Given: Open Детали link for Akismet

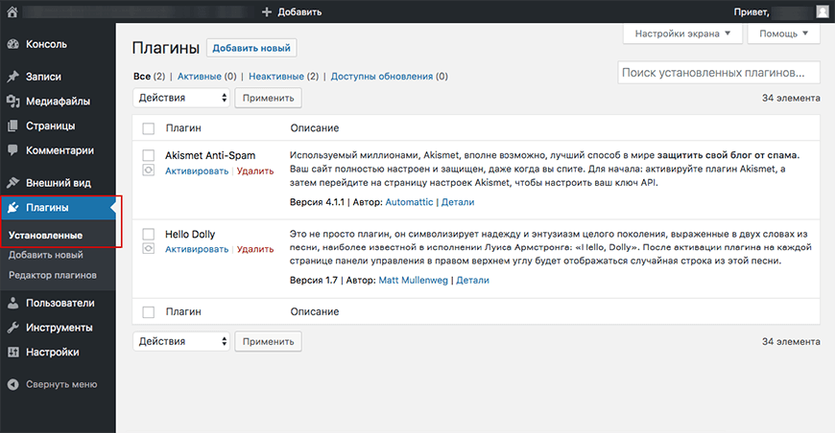Looking at the screenshot, I should 458,202.
